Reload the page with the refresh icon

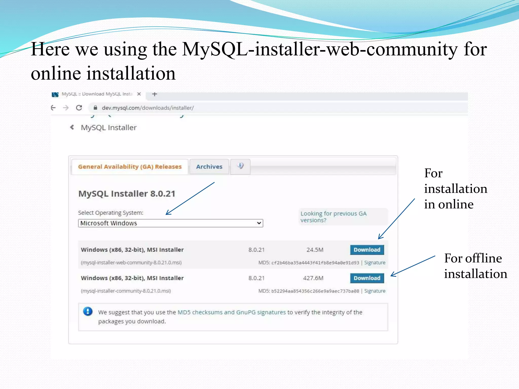79,108
